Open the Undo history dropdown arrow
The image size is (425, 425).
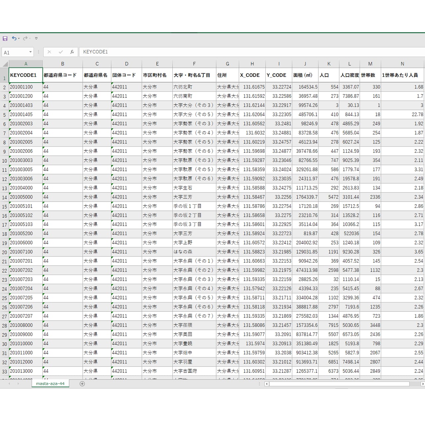click(19, 39)
